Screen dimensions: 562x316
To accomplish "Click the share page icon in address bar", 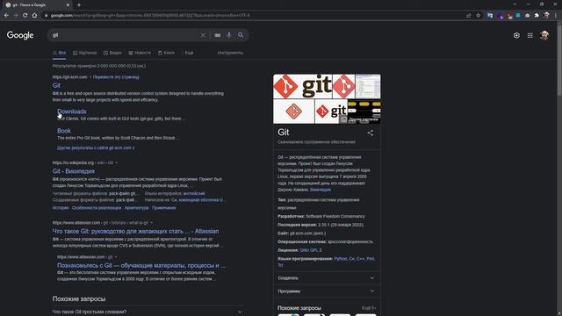I will point(468,16).
